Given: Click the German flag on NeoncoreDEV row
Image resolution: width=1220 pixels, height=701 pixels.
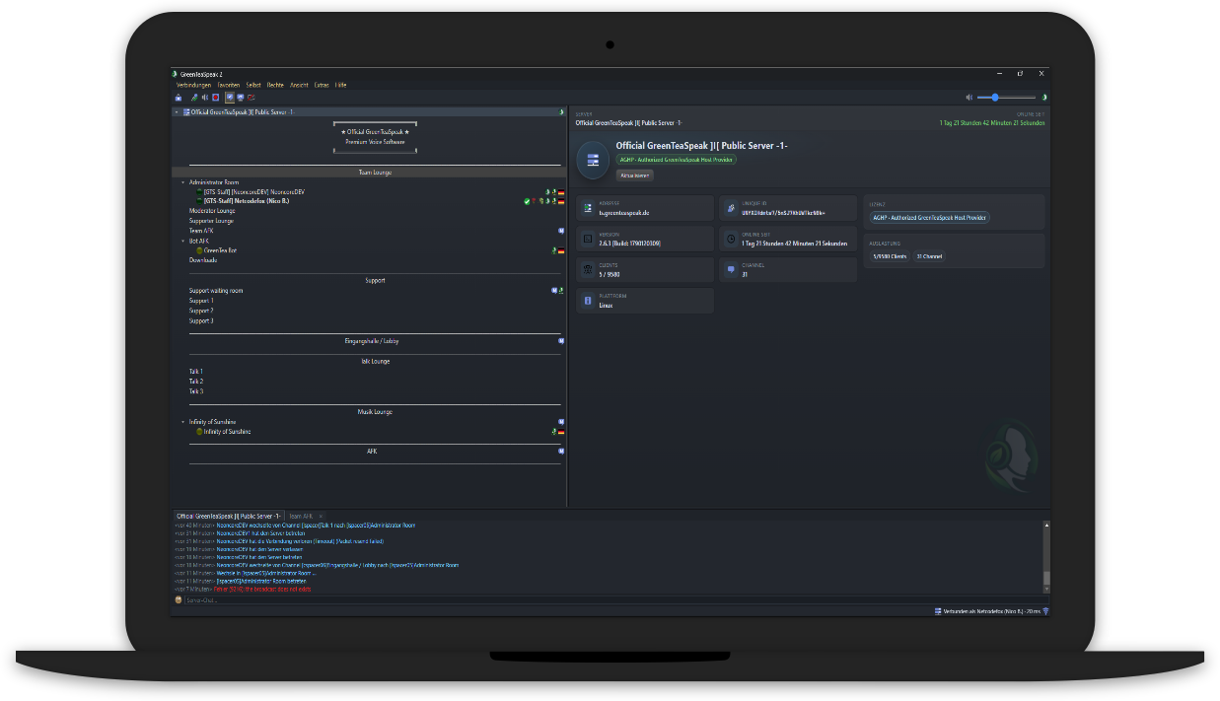Looking at the screenshot, I should click(x=561, y=192).
